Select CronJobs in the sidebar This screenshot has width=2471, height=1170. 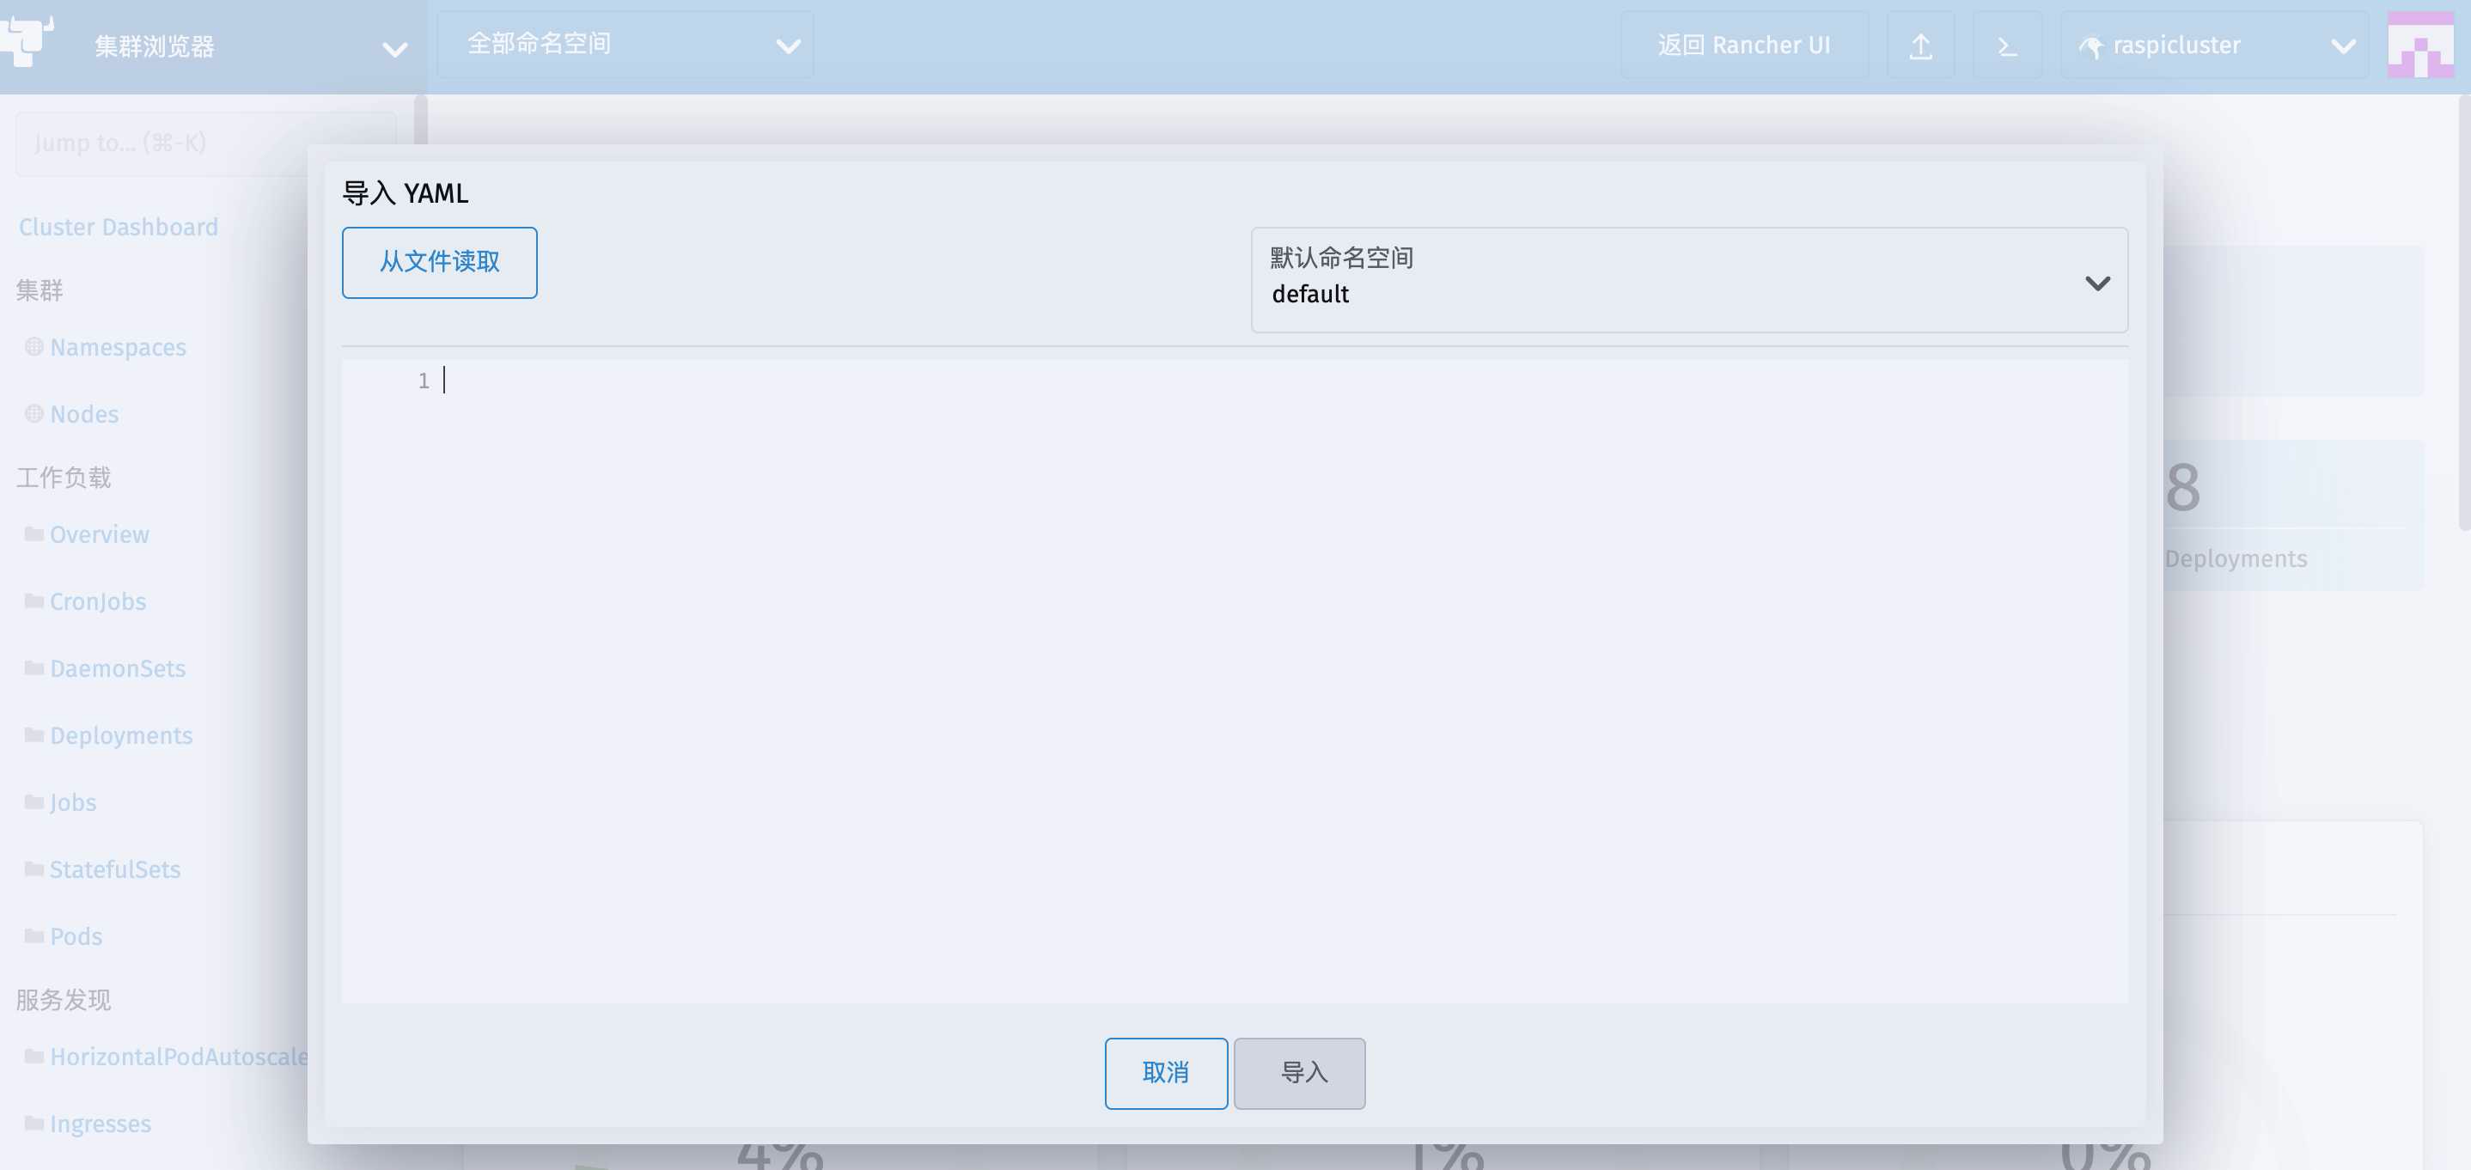coord(98,601)
